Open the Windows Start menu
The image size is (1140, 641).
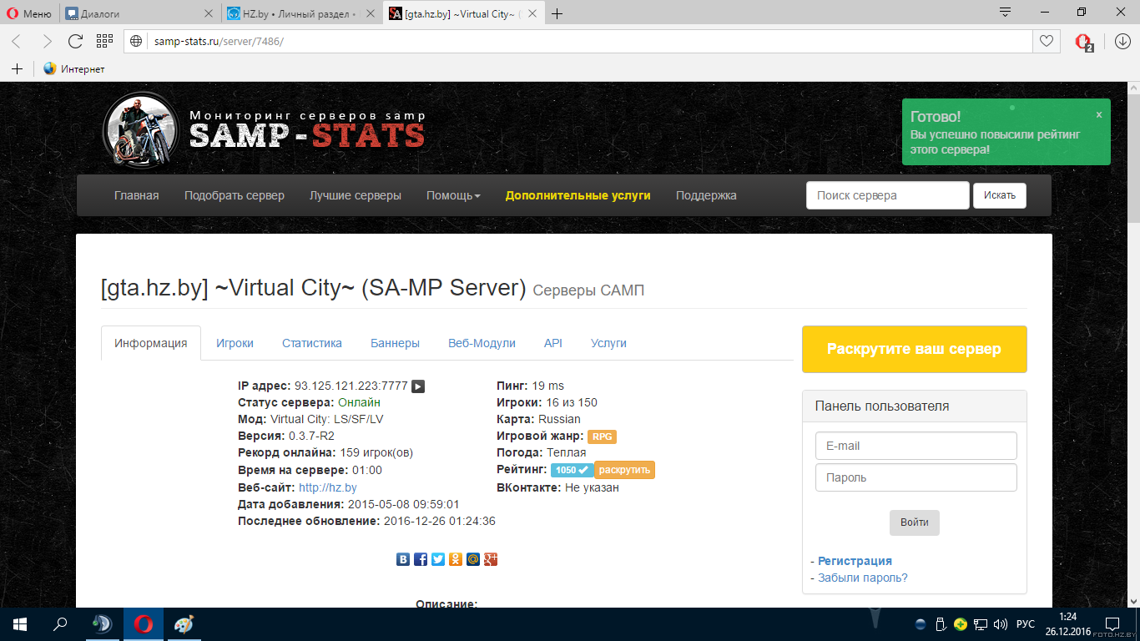pos(20,624)
